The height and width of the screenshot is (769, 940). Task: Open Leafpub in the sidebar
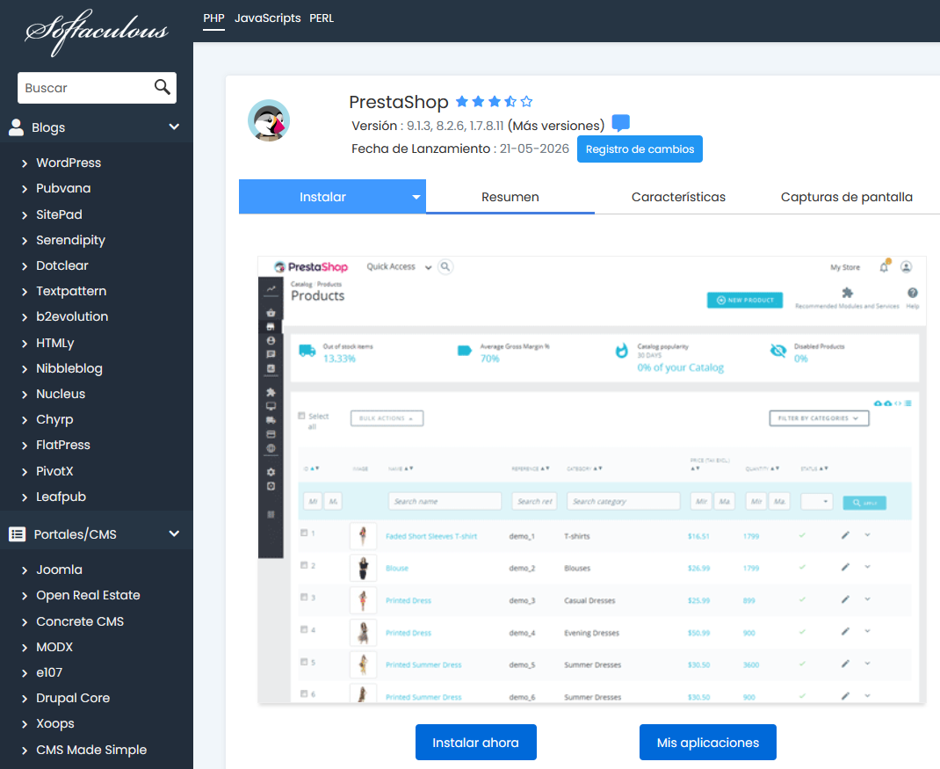(61, 497)
